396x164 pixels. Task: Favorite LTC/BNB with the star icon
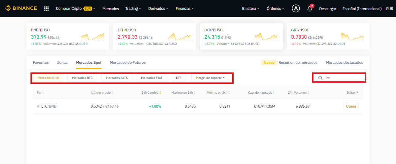[x=38, y=106]
